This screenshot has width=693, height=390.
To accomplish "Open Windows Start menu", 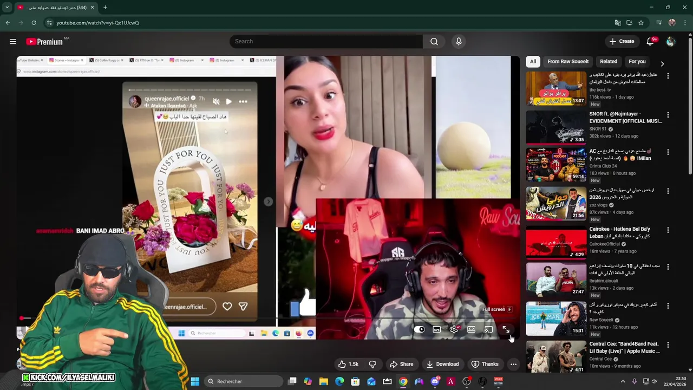I will tap(195, 381).
